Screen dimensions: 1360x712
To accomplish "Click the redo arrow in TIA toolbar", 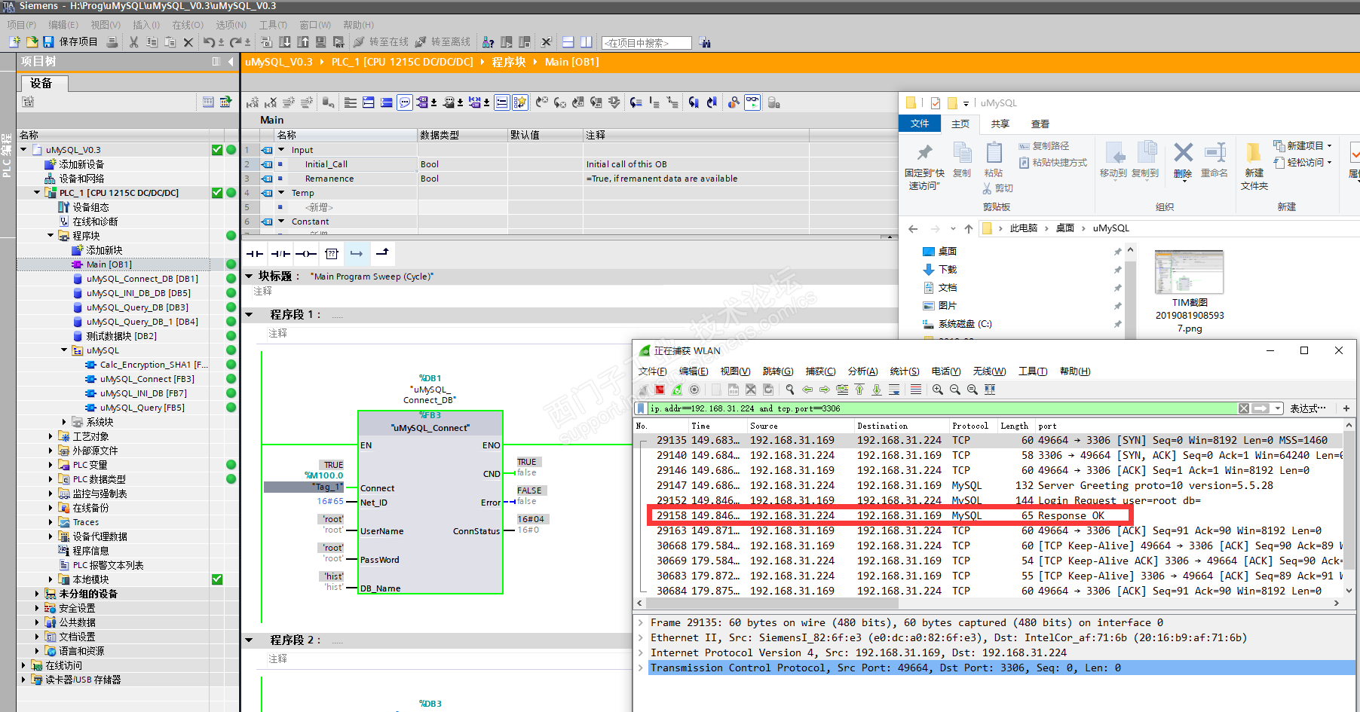I will (x=236, y=42).
